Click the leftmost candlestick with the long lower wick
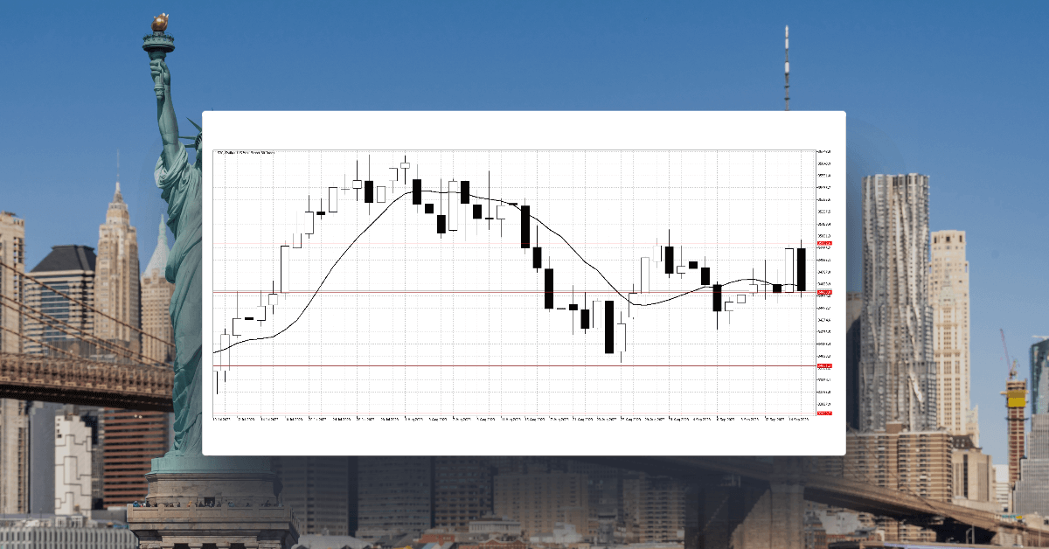The height and width of the screenshot is (549, 1049). click(x=219, y=376)
